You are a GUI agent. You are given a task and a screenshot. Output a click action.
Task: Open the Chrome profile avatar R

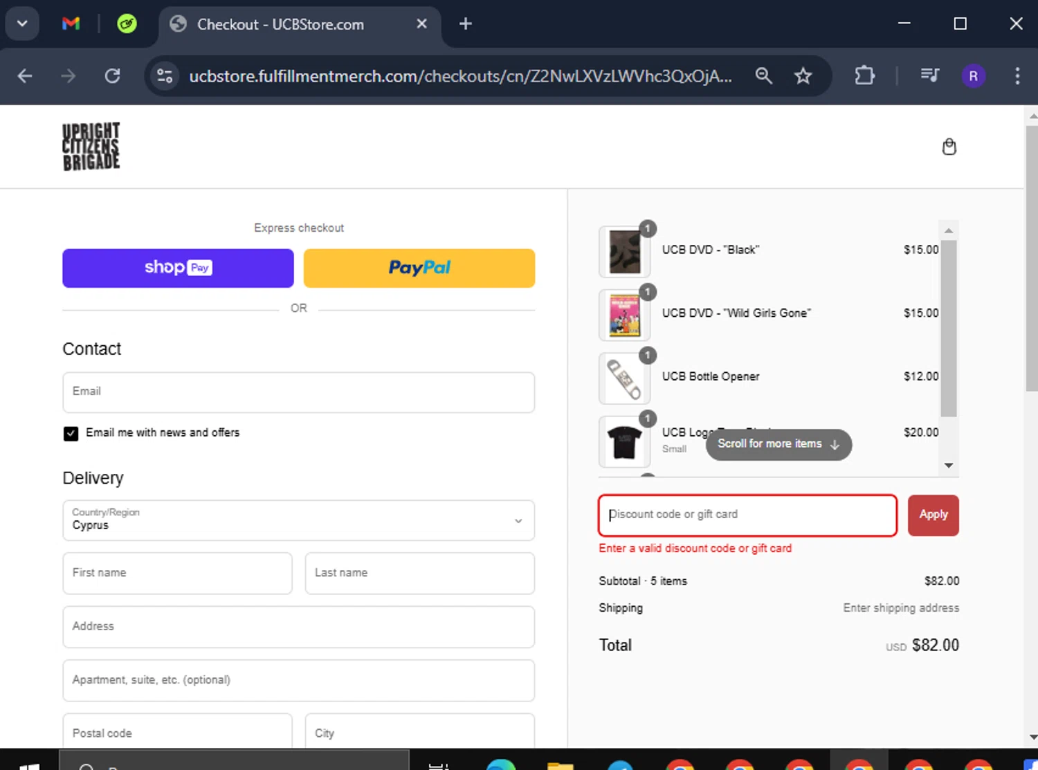pos(973,76)
